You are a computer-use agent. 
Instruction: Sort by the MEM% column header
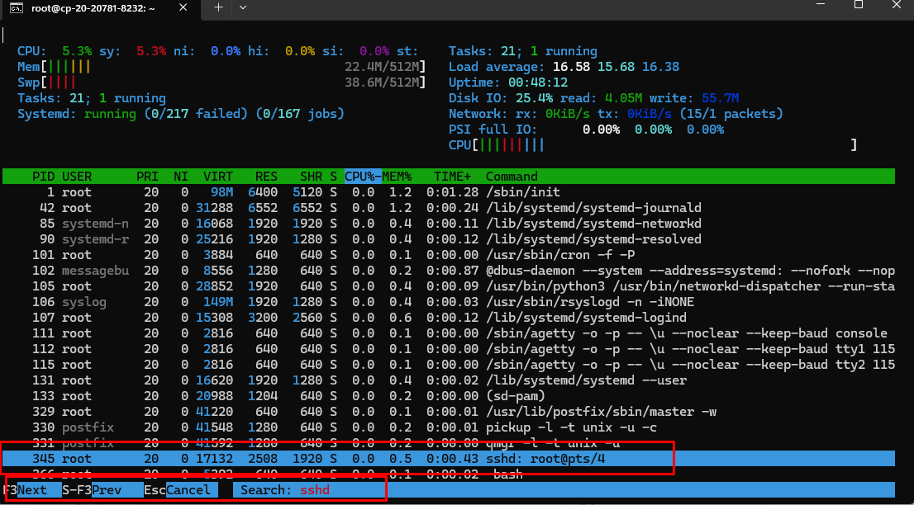pos(397,177)
